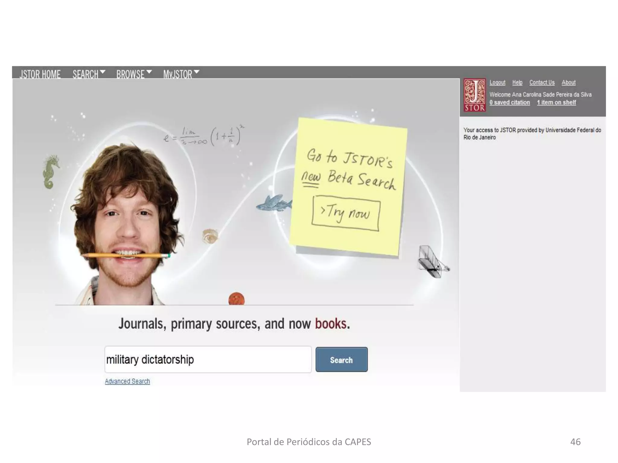Viewport: 618px width, 463px height.
Task: Expand the BROWSE dropdown menu
Action: pyautogui.click(x=134, y=74)
